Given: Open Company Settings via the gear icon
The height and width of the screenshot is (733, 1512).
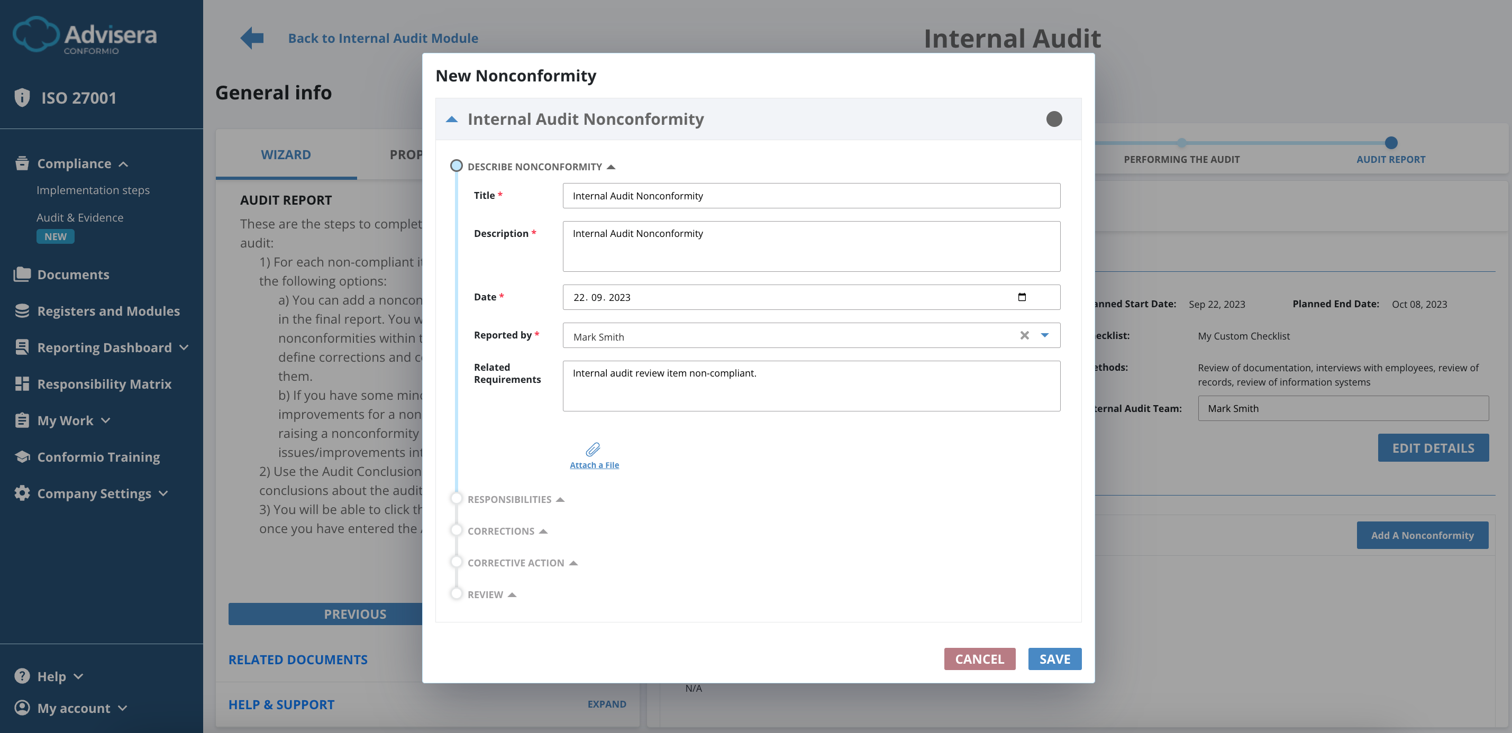Looking at the screenshot, I should [22, 493].
